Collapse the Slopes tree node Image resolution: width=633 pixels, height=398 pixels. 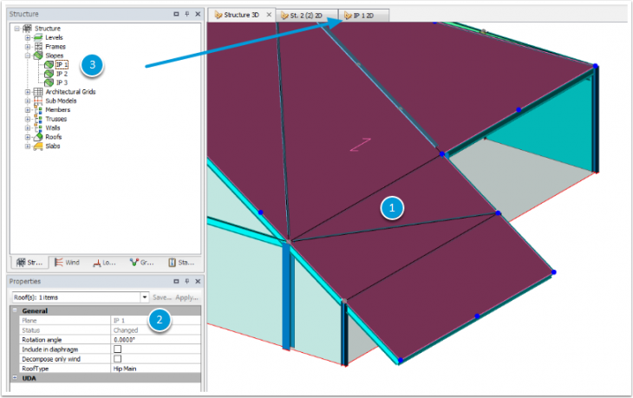tap(28, 55)
